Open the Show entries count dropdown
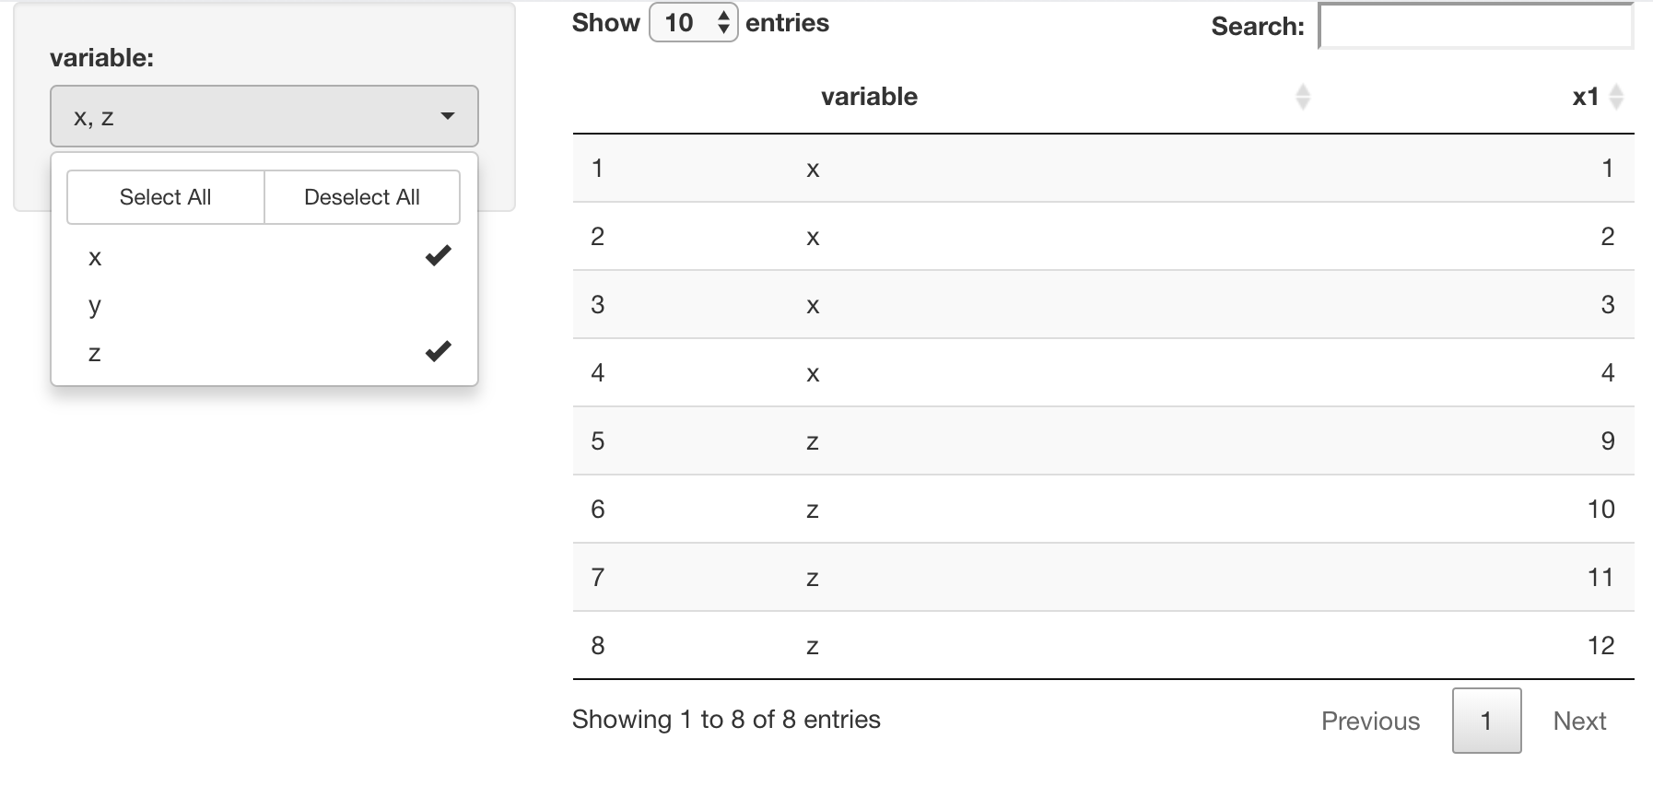The image size is (1653, 798). click(x=693, y=23)
